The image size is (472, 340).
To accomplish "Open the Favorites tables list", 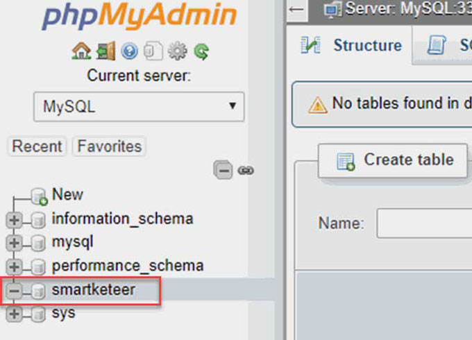I will pyautogui.click(x=110, y=146).
